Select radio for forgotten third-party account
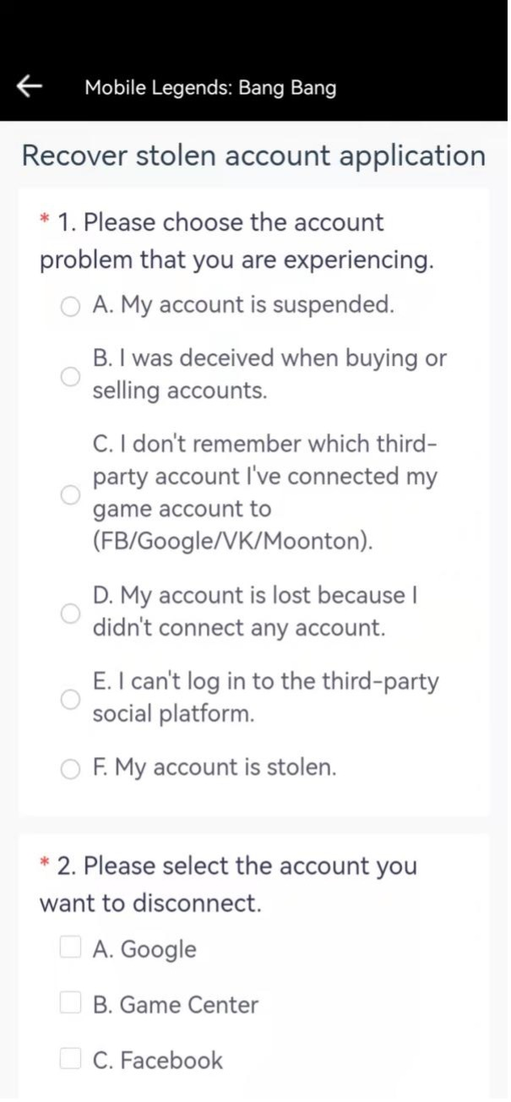Screen dimensions: 511x1102 (x=70, y=494)
